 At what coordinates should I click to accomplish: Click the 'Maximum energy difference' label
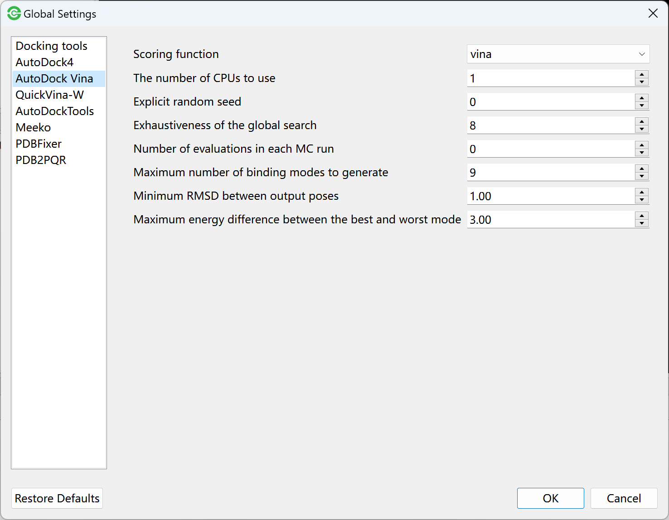point(297,220)
